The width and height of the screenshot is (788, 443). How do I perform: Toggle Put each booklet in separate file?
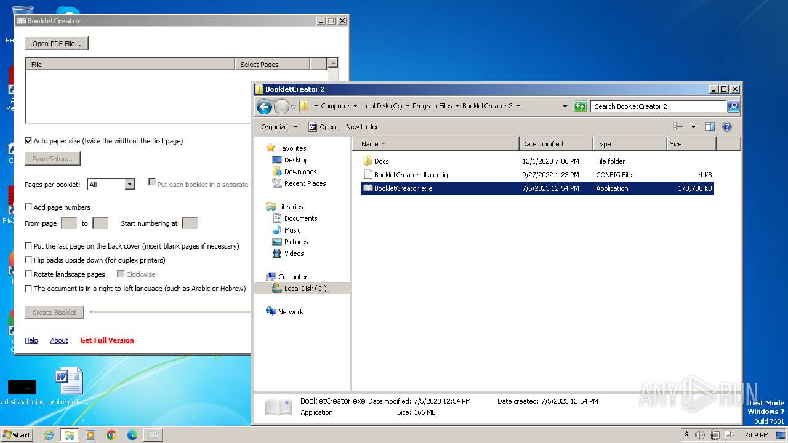152,182
